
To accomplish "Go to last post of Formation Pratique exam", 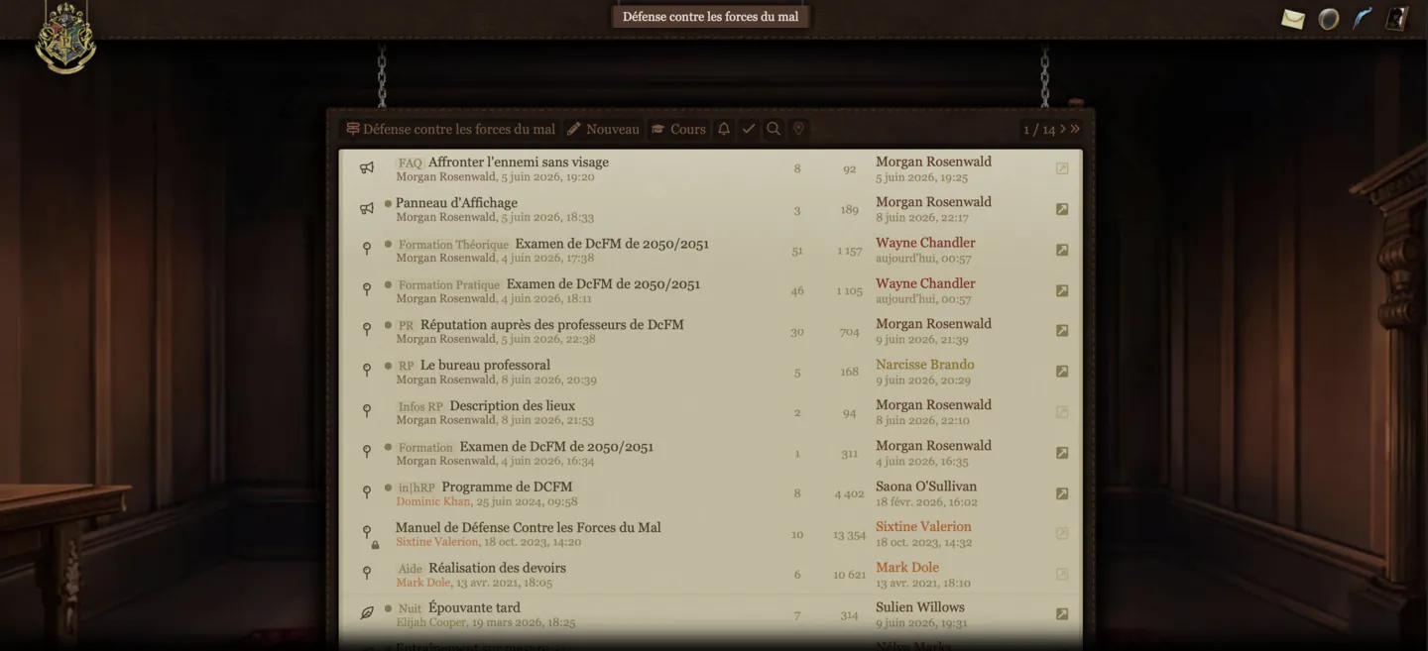I will point(1062,290).
